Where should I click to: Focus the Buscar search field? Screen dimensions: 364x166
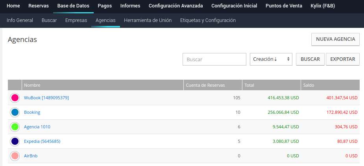click(x=214, y=59)
